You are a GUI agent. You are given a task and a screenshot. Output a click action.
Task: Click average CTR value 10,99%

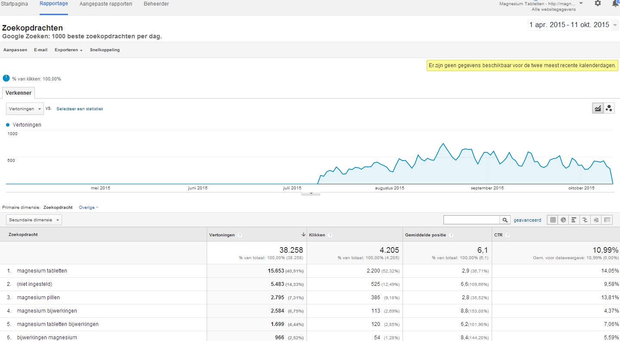point(604,250)
